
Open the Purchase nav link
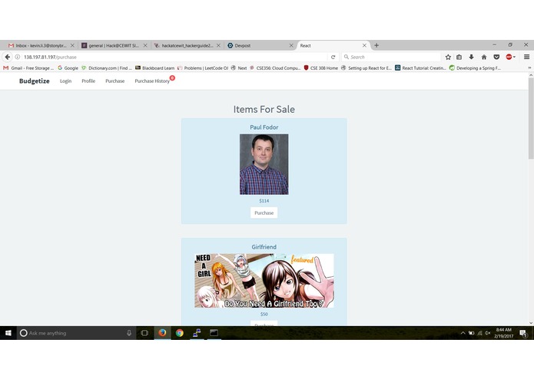click(114, 81)
